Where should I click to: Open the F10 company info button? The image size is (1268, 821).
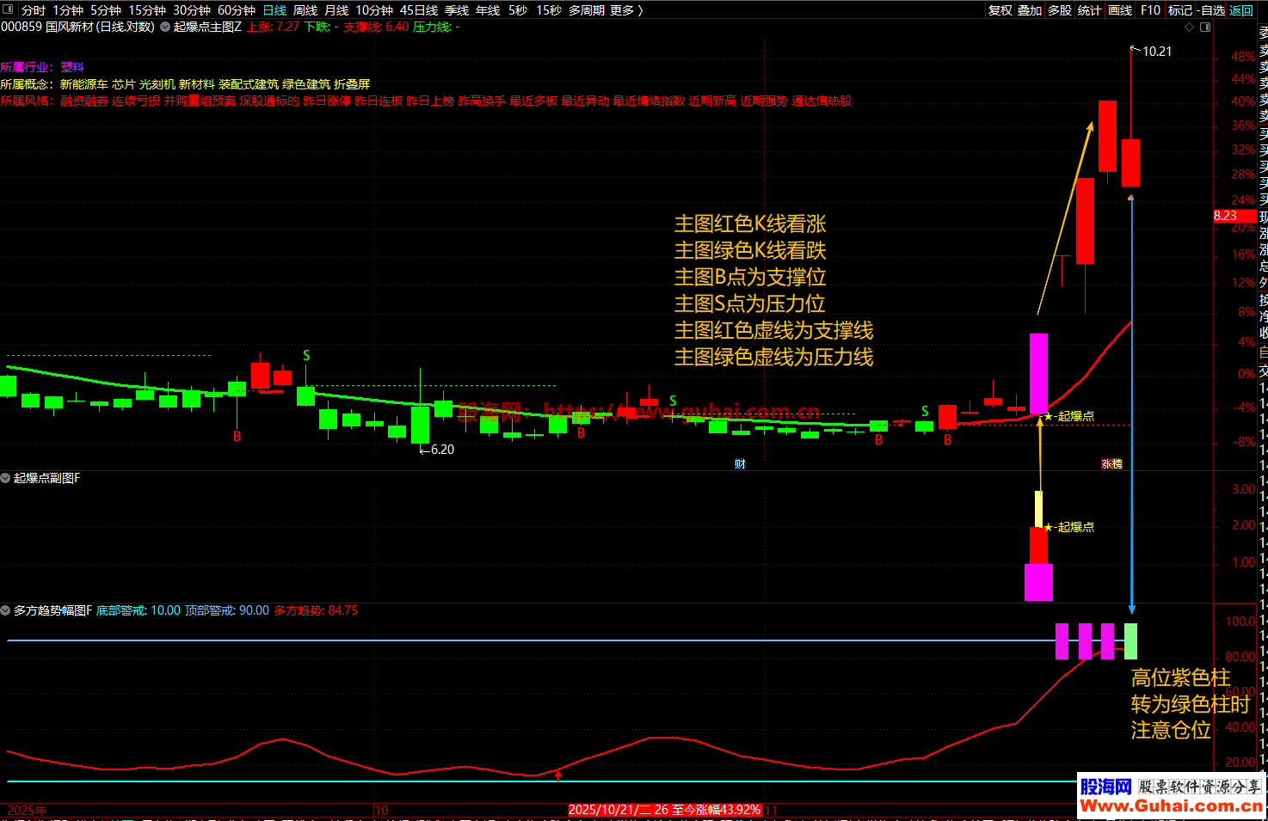point(1150,10)
